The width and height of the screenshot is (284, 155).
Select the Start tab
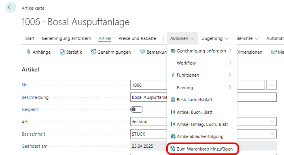click(30, 38)
